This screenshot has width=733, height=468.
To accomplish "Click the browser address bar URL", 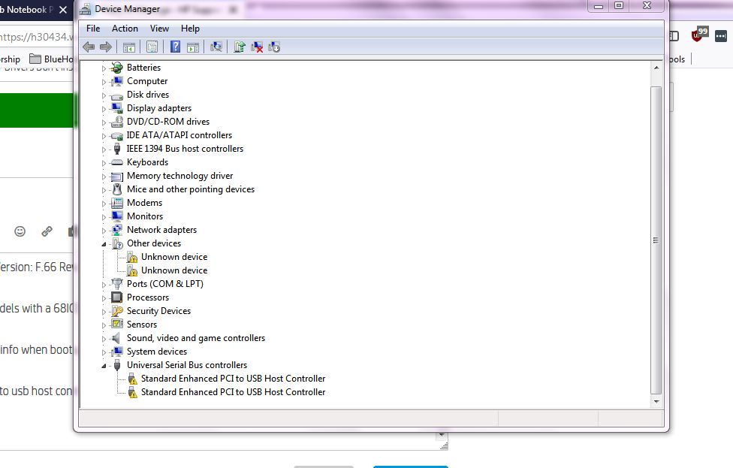I will [37, 37].
